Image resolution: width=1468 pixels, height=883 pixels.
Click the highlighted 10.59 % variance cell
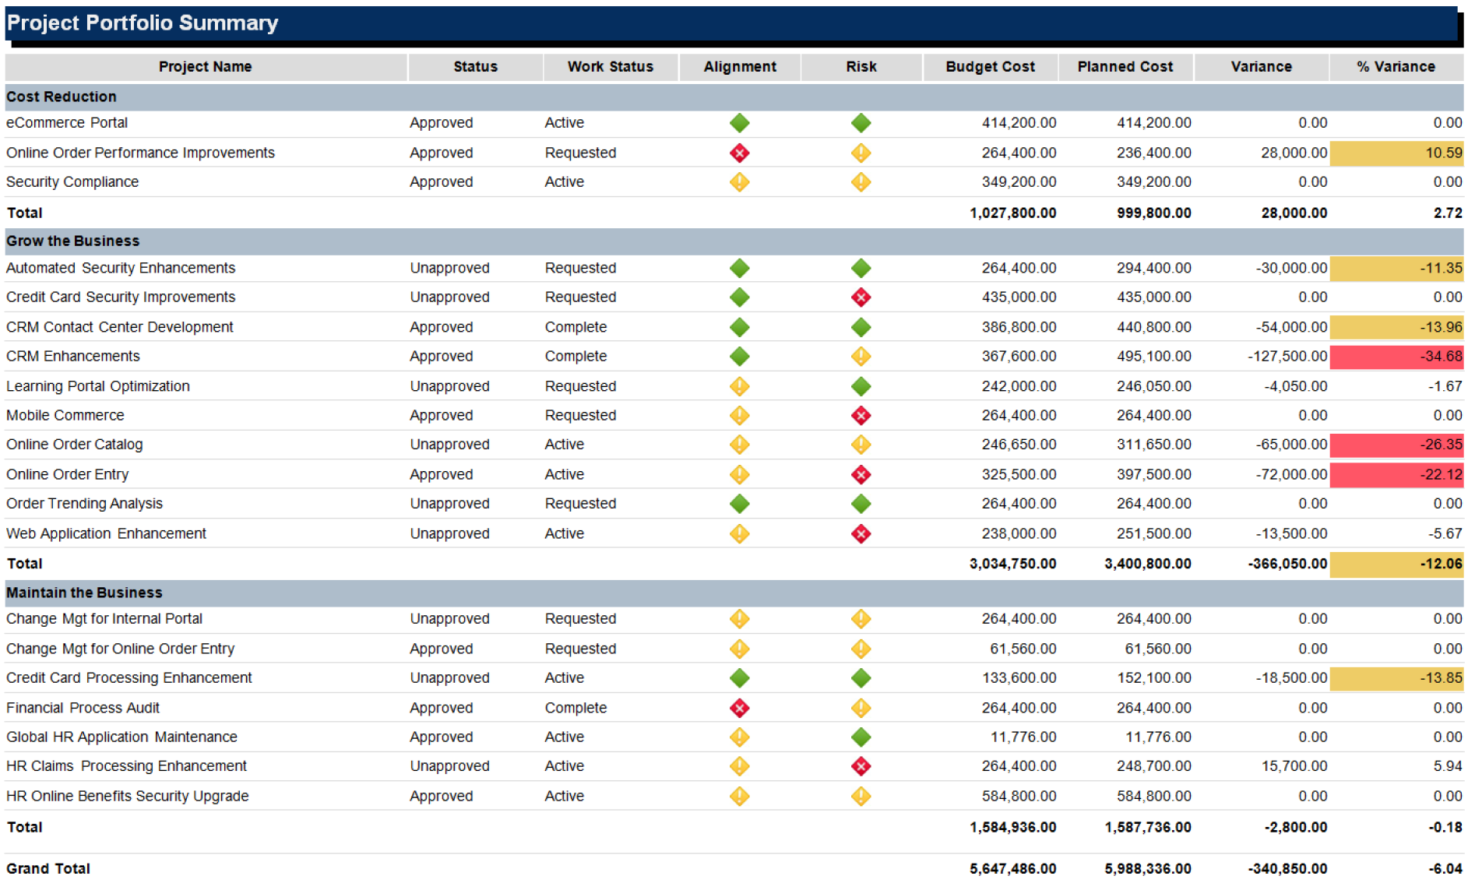[x=1396, y=153]
